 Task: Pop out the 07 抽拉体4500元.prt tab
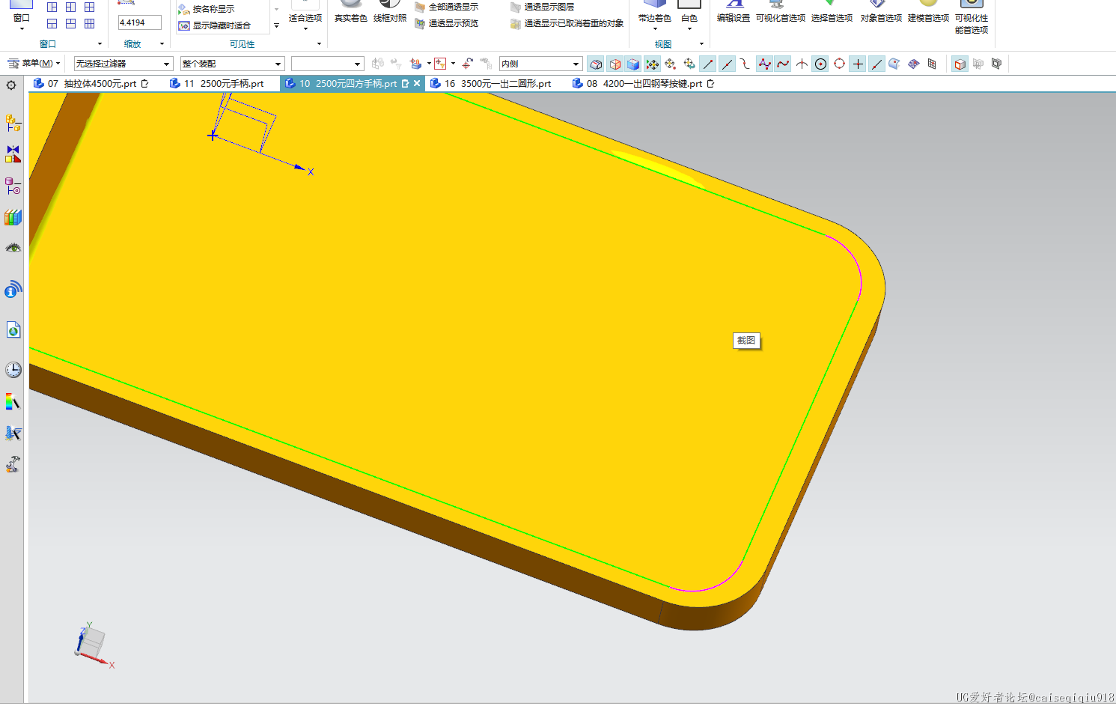pos(145,84)
